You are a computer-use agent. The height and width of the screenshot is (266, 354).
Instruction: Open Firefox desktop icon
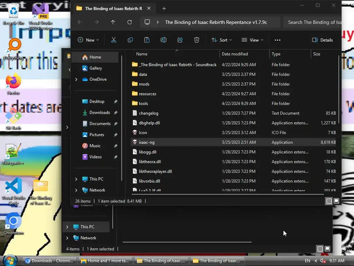(13, 84)
